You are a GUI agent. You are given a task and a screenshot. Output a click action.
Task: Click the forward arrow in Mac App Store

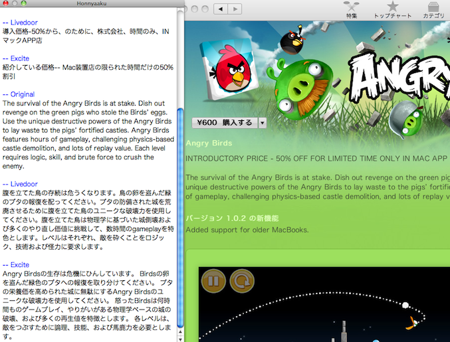click(x=235, y=9)
